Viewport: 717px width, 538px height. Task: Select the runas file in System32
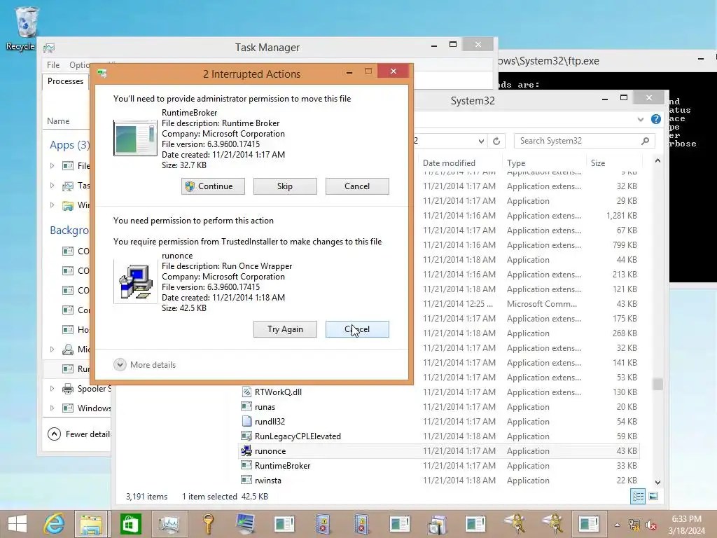coord(265,407)
